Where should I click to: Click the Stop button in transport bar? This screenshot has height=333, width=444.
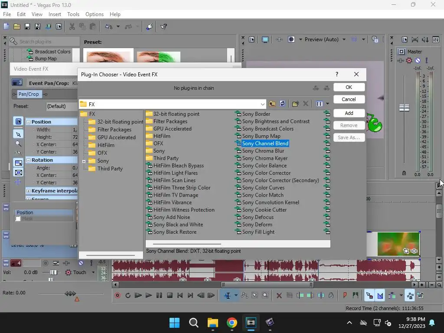[170, 296]
